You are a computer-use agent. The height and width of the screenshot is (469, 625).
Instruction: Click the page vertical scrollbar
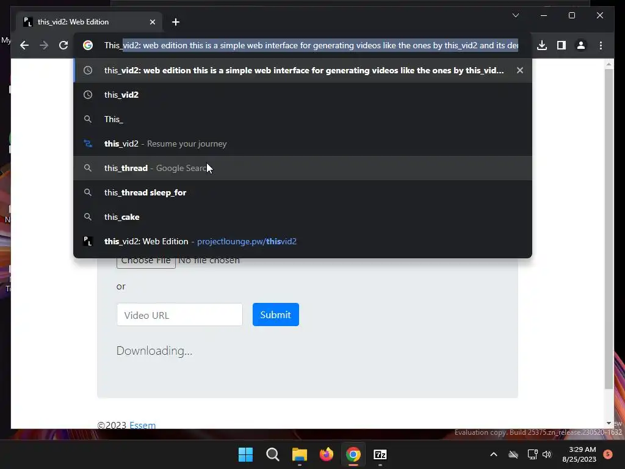pyautogui.click(x=609, y=228)
